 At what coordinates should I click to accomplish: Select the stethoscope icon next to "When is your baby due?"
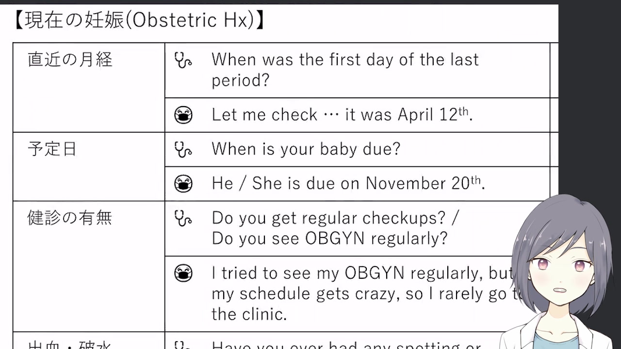[x=183, y=149]
